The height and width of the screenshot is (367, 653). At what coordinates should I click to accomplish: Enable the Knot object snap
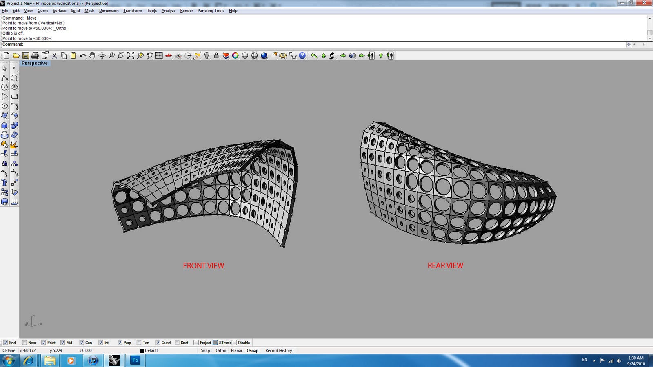coord(176,343)
